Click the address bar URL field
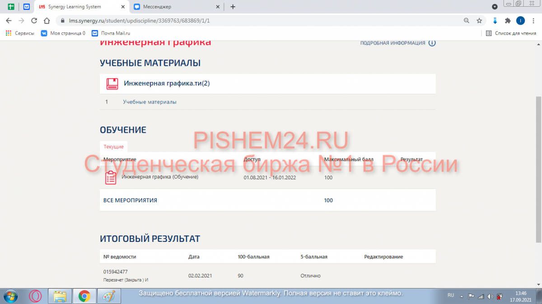Viewport: 542px width, 304px height. pos(253,21)
